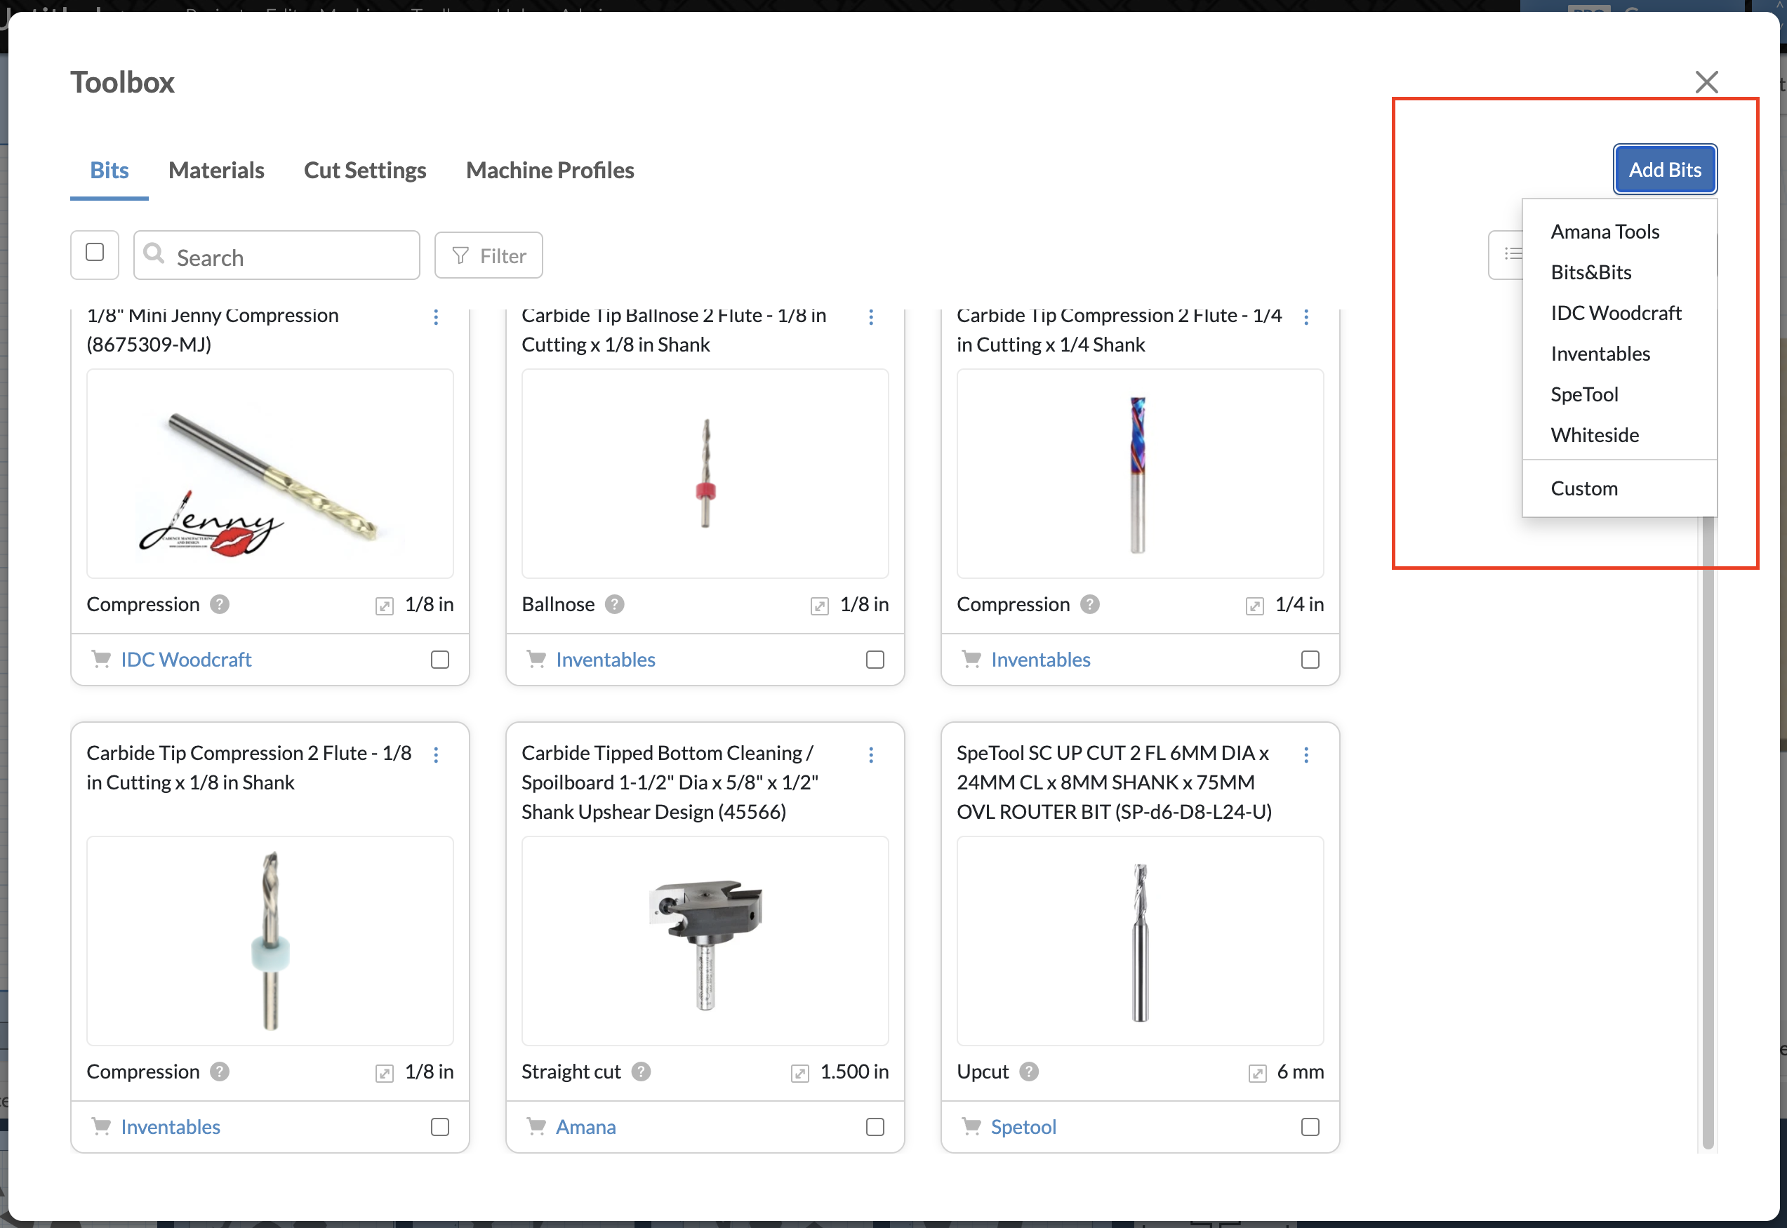Select Whiteside in the brand dropdown
The width and height of the screenshot is (1787, 1228).
(x=1595, y=435)
